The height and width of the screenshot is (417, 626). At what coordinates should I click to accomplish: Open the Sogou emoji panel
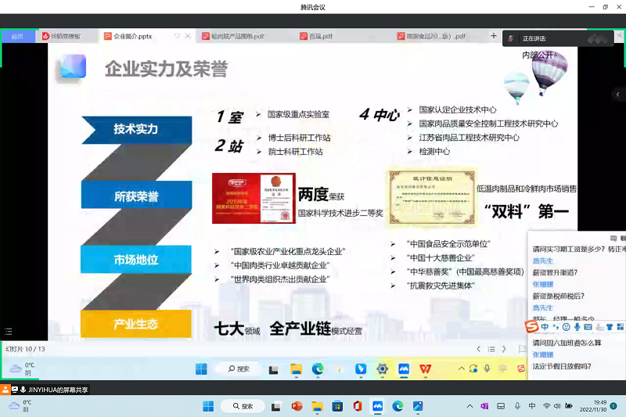[566, 326]
